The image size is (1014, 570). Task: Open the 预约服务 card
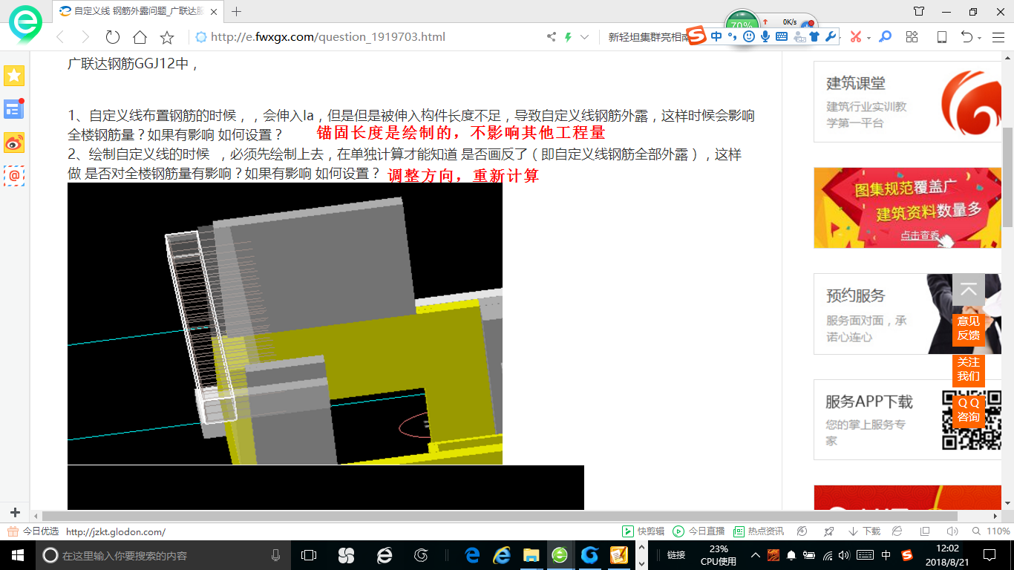tap(907, 314)
